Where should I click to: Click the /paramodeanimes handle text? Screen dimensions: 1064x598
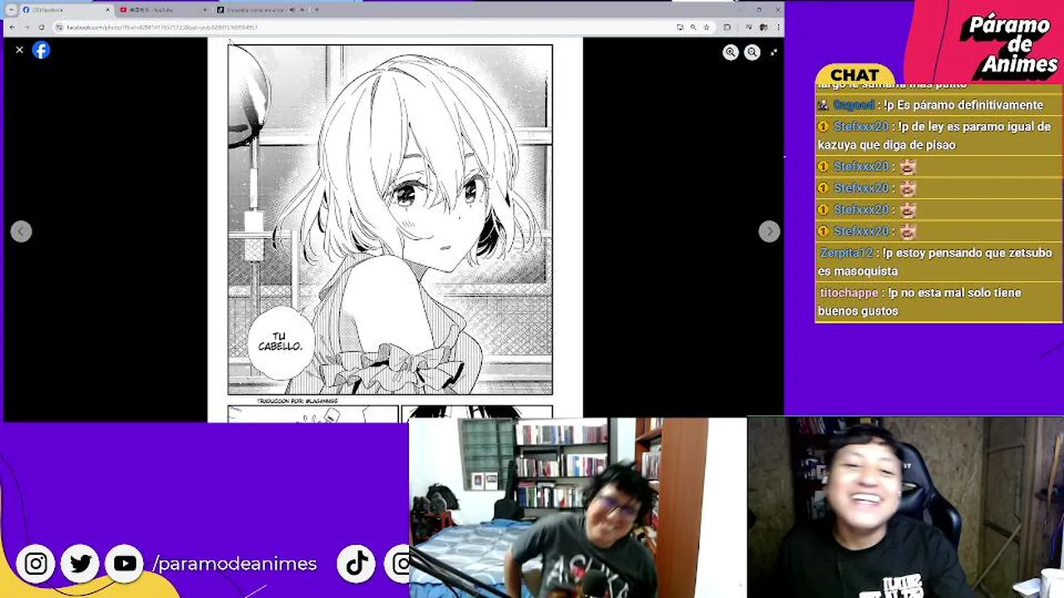click(234, 564)
